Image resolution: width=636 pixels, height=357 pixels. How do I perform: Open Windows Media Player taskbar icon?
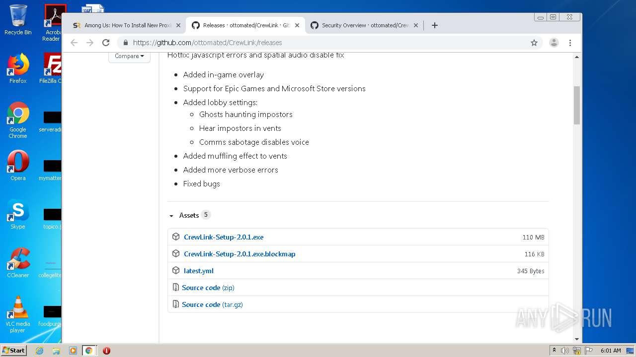click(x=73, y=351)
